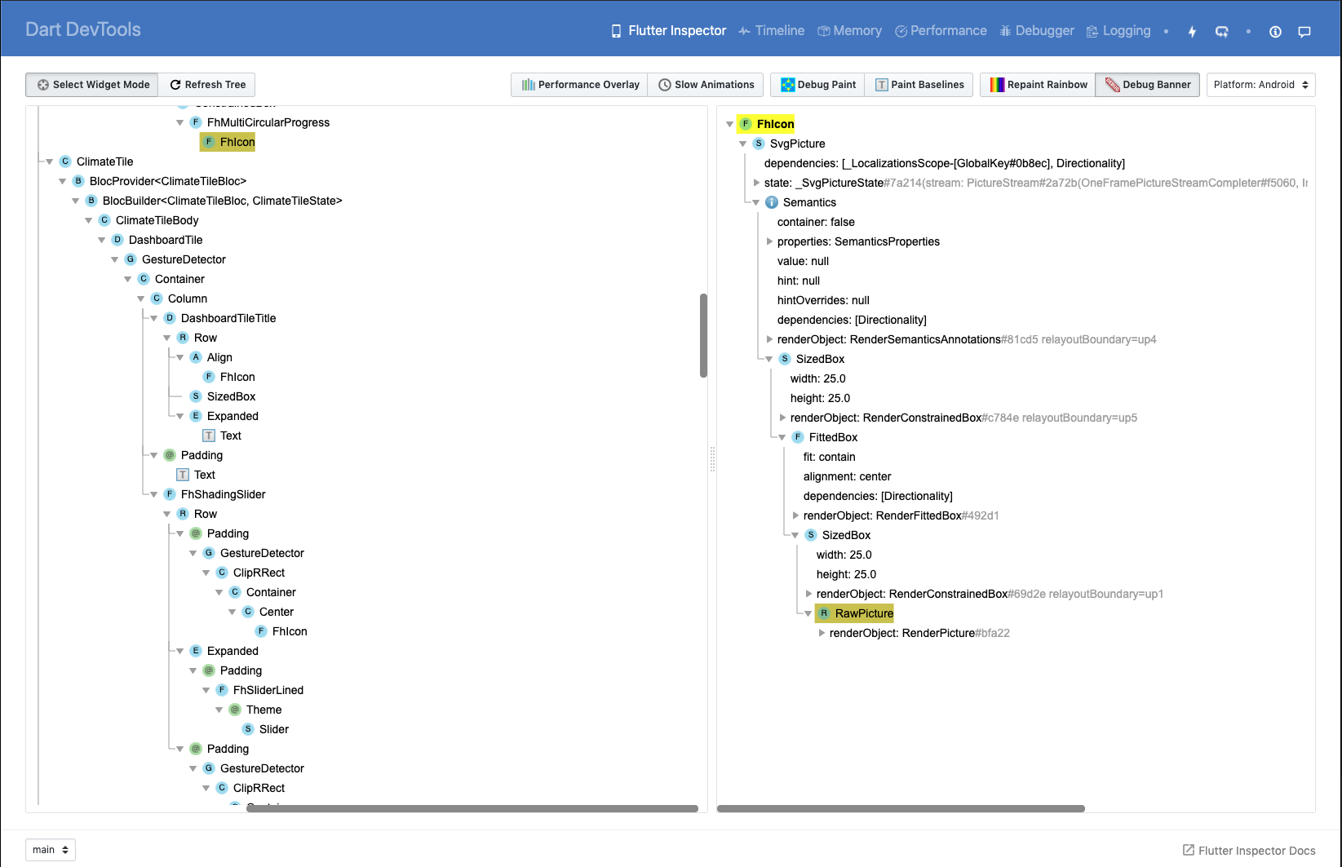Collapse the FittedBox node
Viewport: 1342px width, 867px height.
click(x=782, y=437)
